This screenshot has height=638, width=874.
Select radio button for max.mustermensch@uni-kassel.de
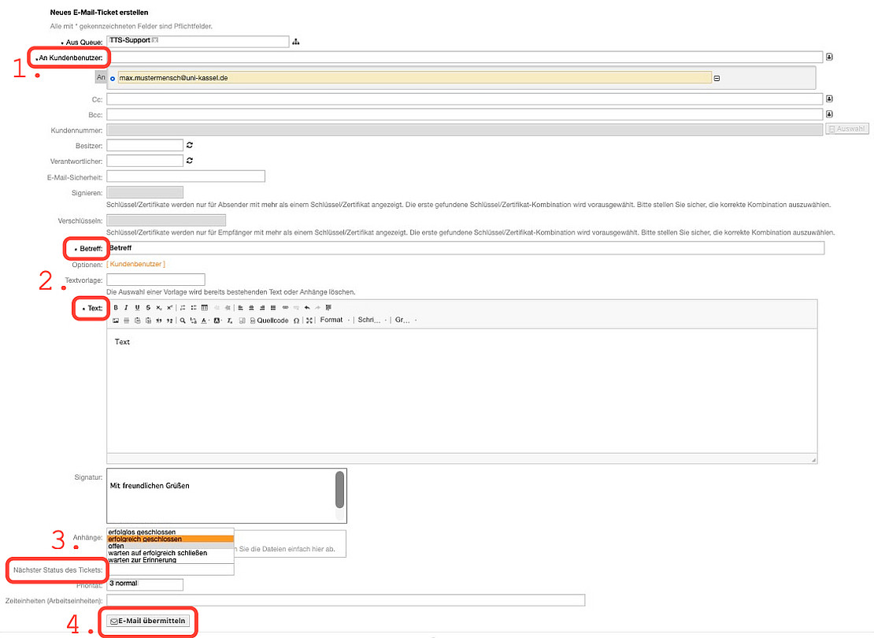click(113, 78)
